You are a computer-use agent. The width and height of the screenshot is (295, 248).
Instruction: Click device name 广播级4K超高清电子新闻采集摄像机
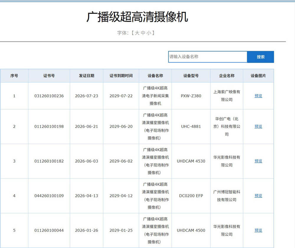(x=155, y=96)
